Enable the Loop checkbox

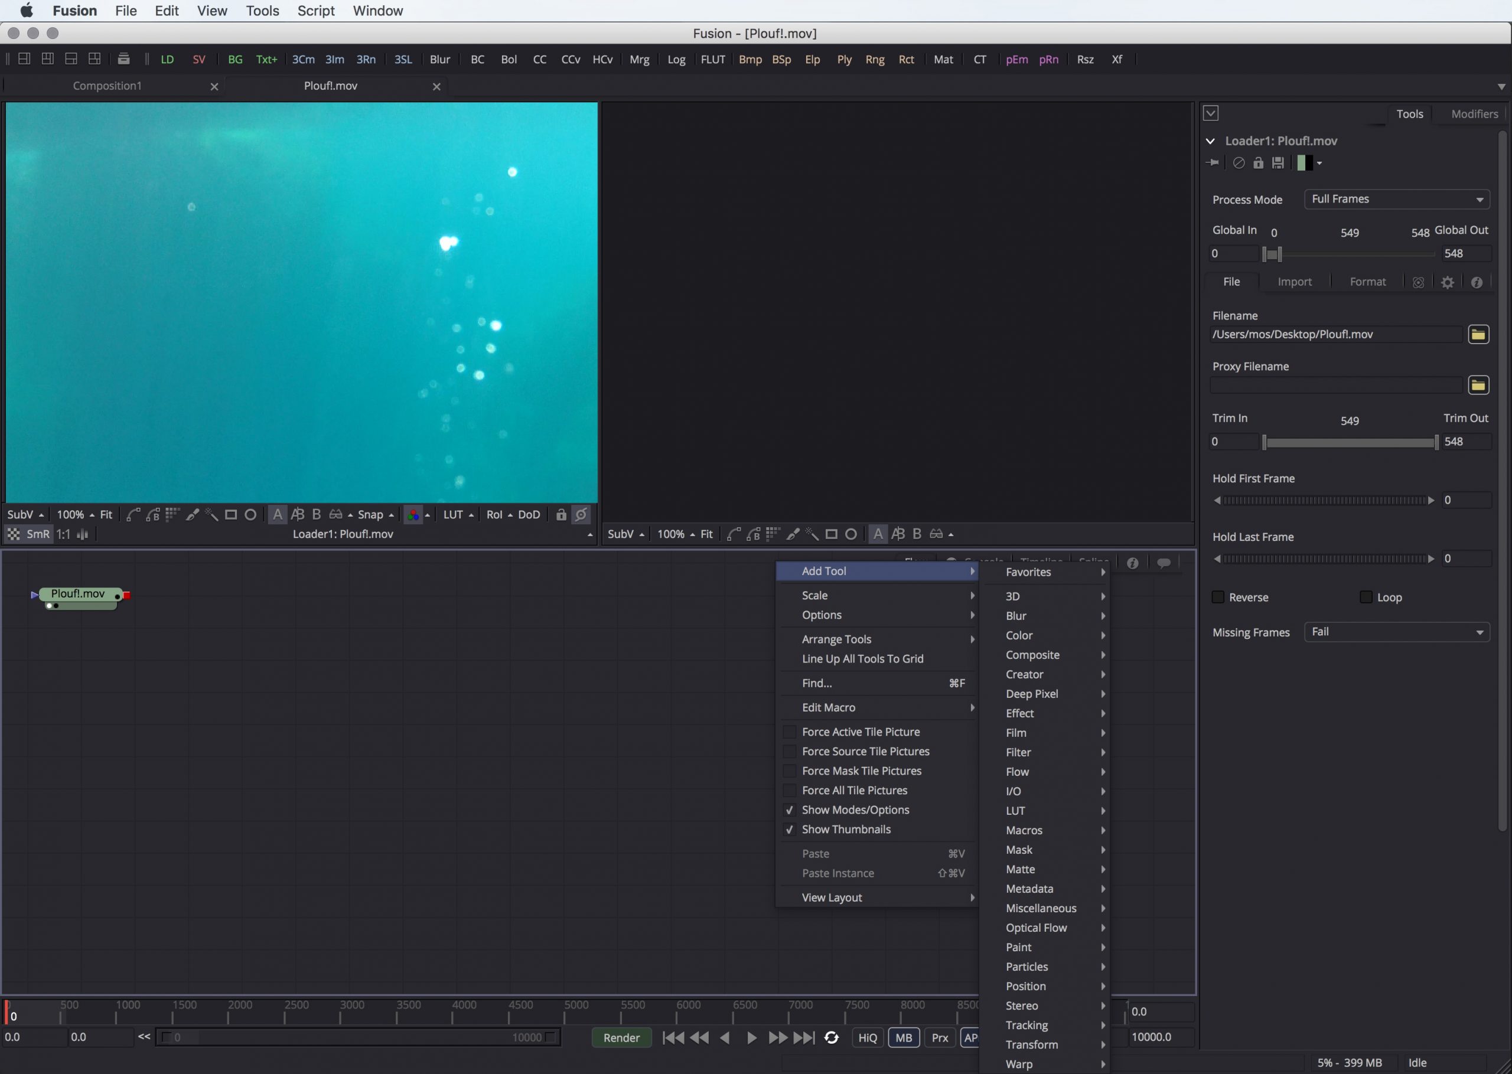tap(1366, 596)
